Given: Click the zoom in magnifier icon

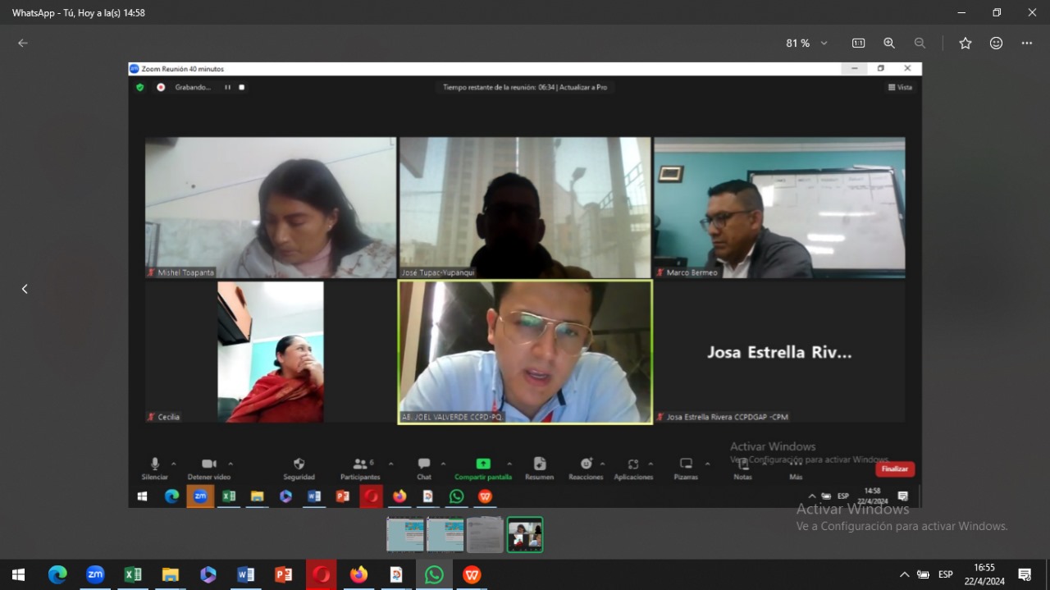Looking at the screenshot, I should click(889, 43).
